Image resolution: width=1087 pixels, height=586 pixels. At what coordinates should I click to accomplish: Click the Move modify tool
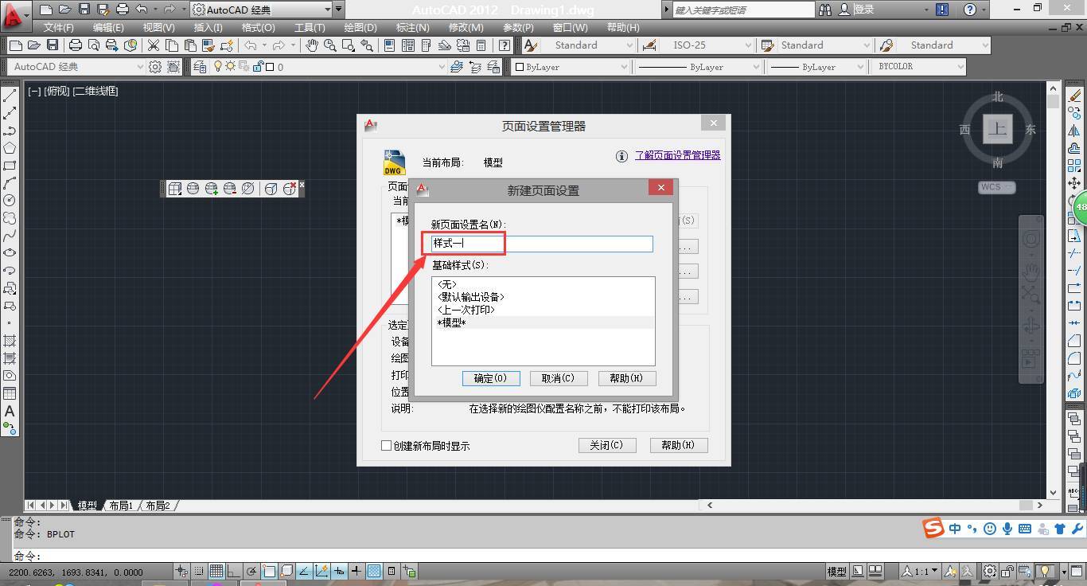coord(1075,183)
